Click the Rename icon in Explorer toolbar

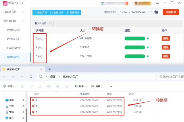(49, 86)
